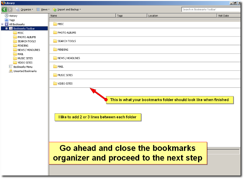
Task: Select VIDEO SITES name text in main list
Action: [x=65, y=84]
